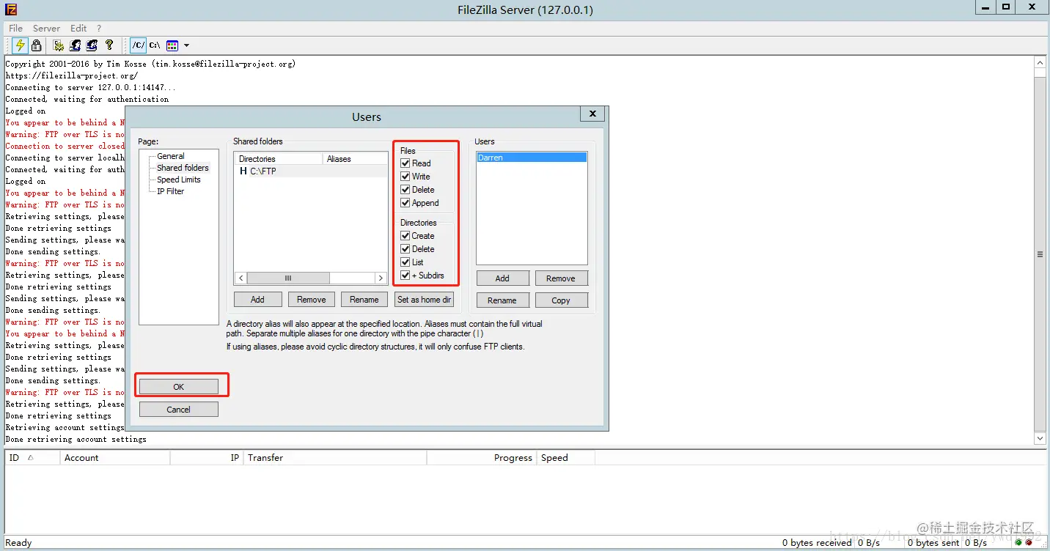This screenshot has height=551, width=1050.
Task: Click the colored grid sort icon
Action: [172, 45]
